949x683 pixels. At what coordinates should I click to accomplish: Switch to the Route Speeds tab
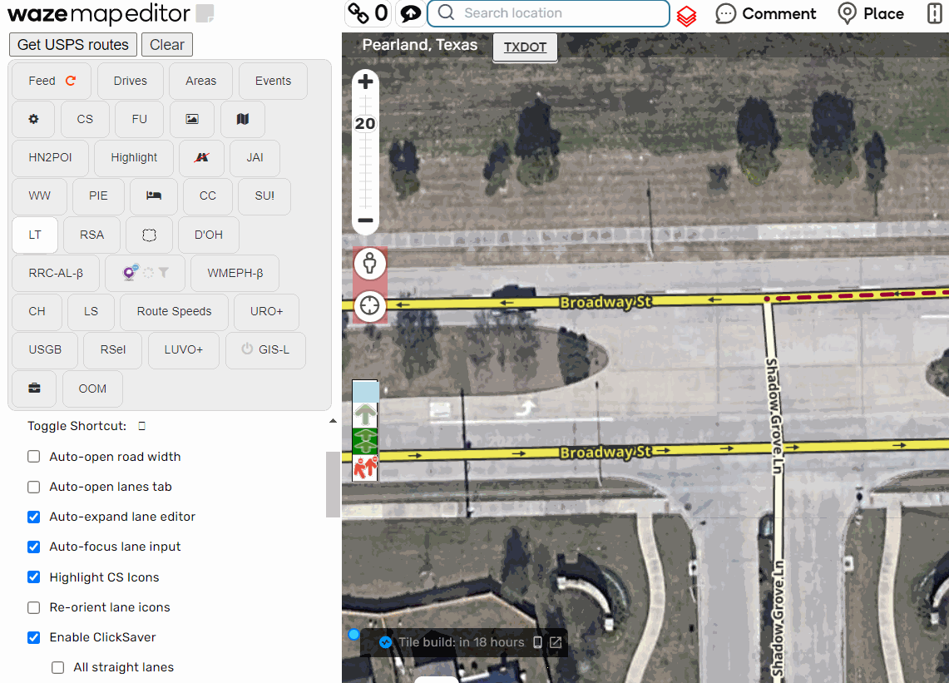pos(174,311)
